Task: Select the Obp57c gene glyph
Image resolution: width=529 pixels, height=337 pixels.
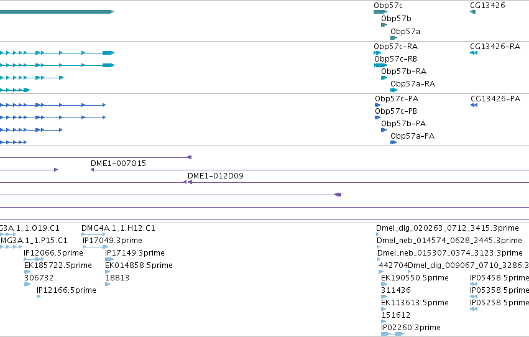Action: tap(380, 12)
